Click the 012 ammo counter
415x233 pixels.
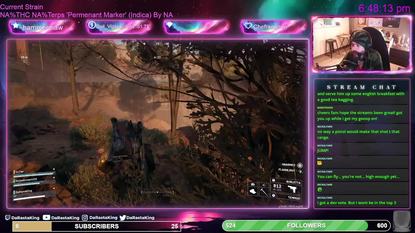tap(277, 186)
